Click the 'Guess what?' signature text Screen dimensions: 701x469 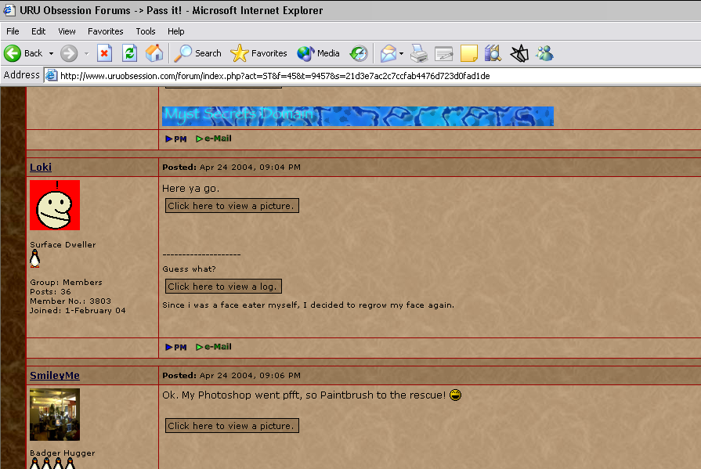pyautogui.click(x=189, y=269)
